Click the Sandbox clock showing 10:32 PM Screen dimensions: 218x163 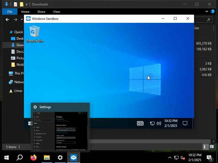tap(171, 123)
